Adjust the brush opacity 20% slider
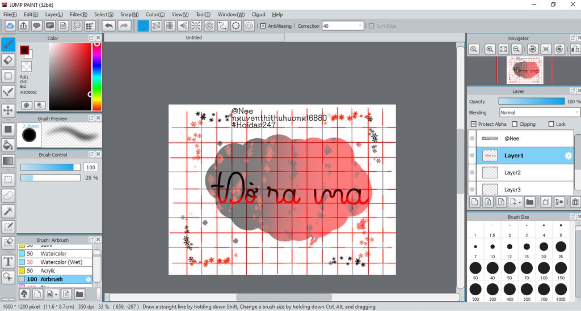Viewport: 581px width, 311px height. click(x=50, y=178)
